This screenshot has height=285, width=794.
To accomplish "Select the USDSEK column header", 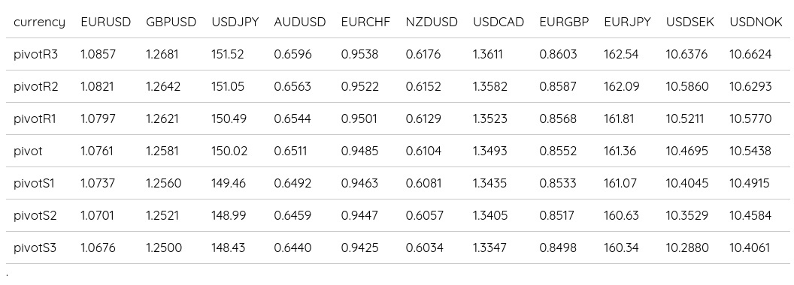I will (690, 22).
